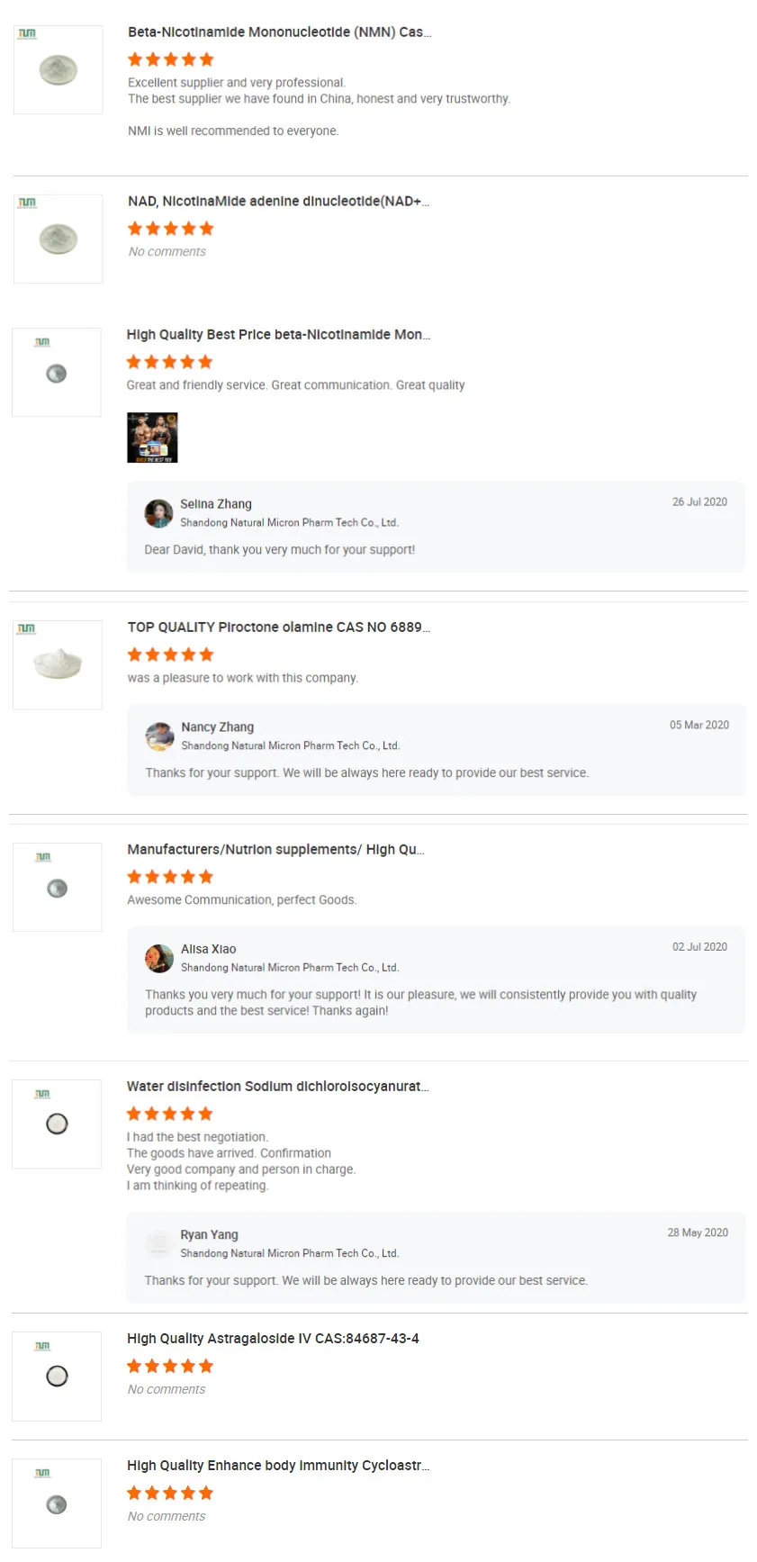The height and width of the screenshot is (1562, 757).
Task: Click Ryan Yang's profile avatar
Action: coord(158,1243)
